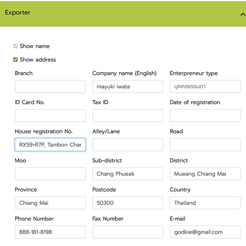The image size is (246, 246).
Task: Collapse the Exporter section chevron
Action: (x=242, y=14)
